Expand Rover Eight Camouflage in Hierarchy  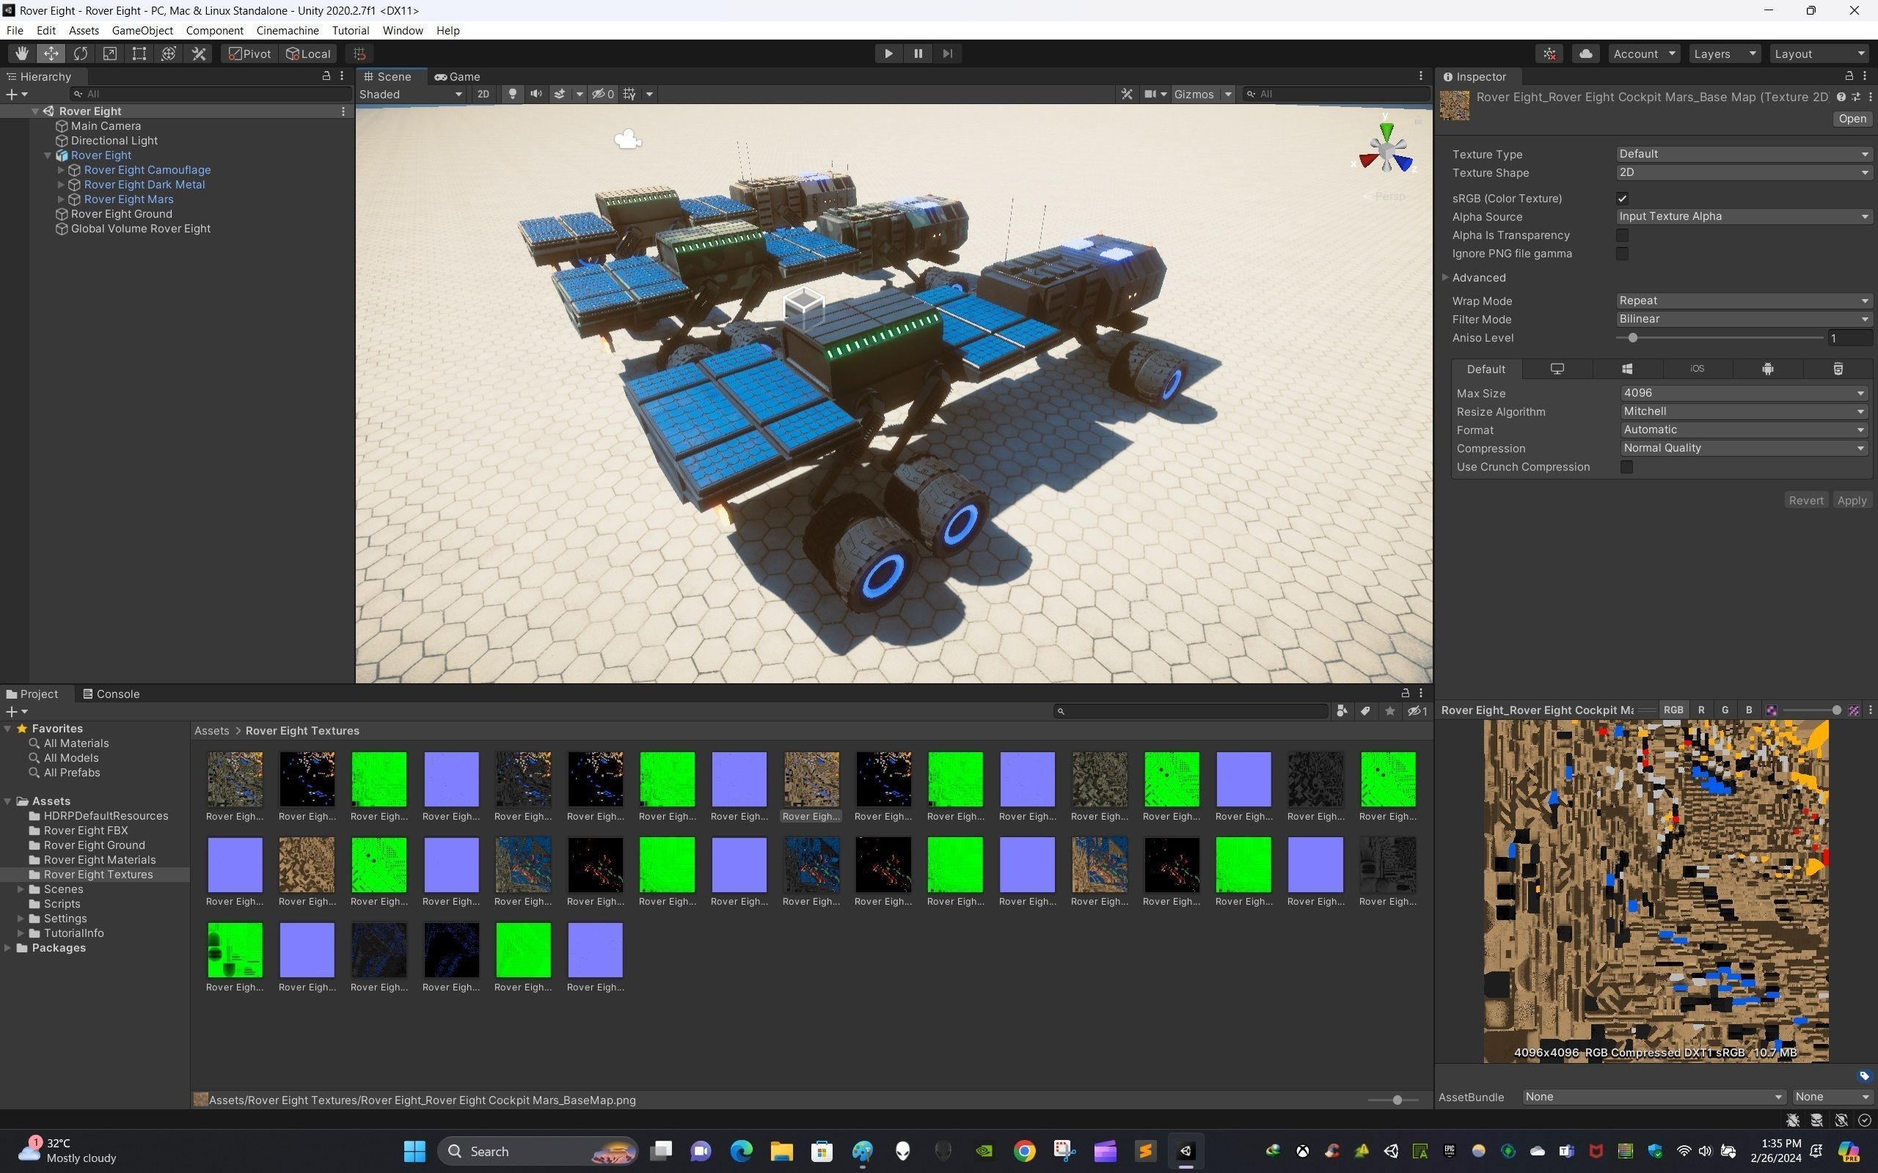pos(62,170)
